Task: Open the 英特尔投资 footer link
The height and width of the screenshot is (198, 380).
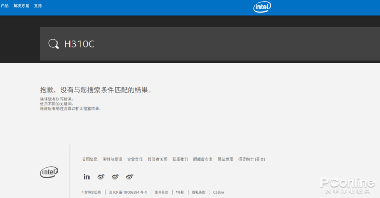Action: point(112,159)
